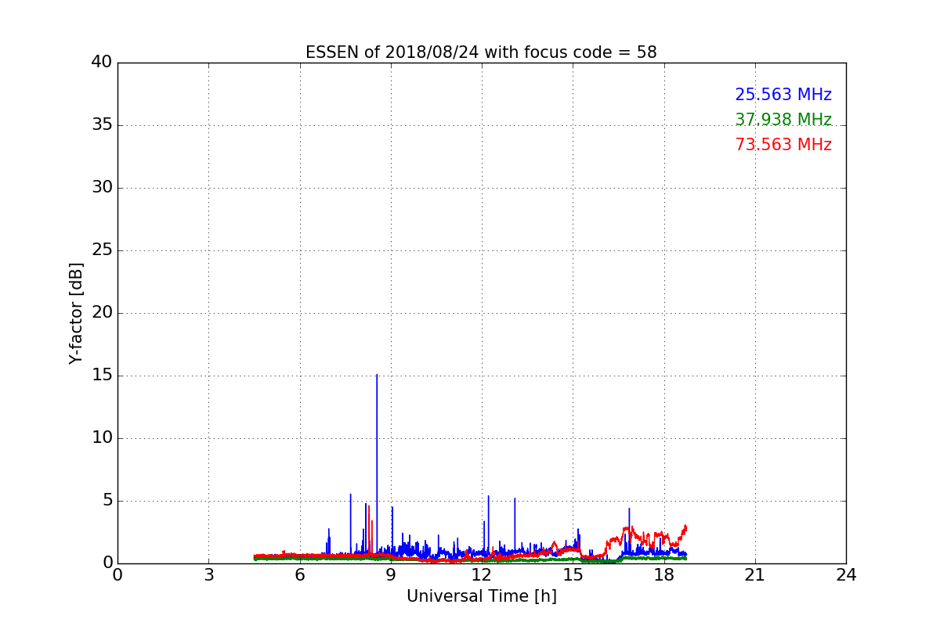Viewport: 940px width, 626px height.
Task: Click y-axis tick label 25
Action: (101, 250)
